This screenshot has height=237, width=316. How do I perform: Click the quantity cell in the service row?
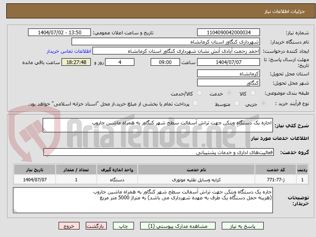click(76, 180)
